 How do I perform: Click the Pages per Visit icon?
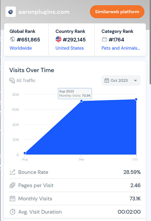pyautogui.click(x=12, y=185)
